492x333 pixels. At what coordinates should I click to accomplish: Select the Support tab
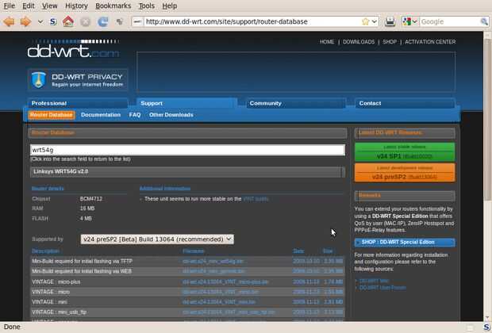pos(186,103)
